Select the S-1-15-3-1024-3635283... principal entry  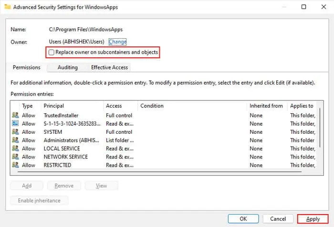[72, 124]
